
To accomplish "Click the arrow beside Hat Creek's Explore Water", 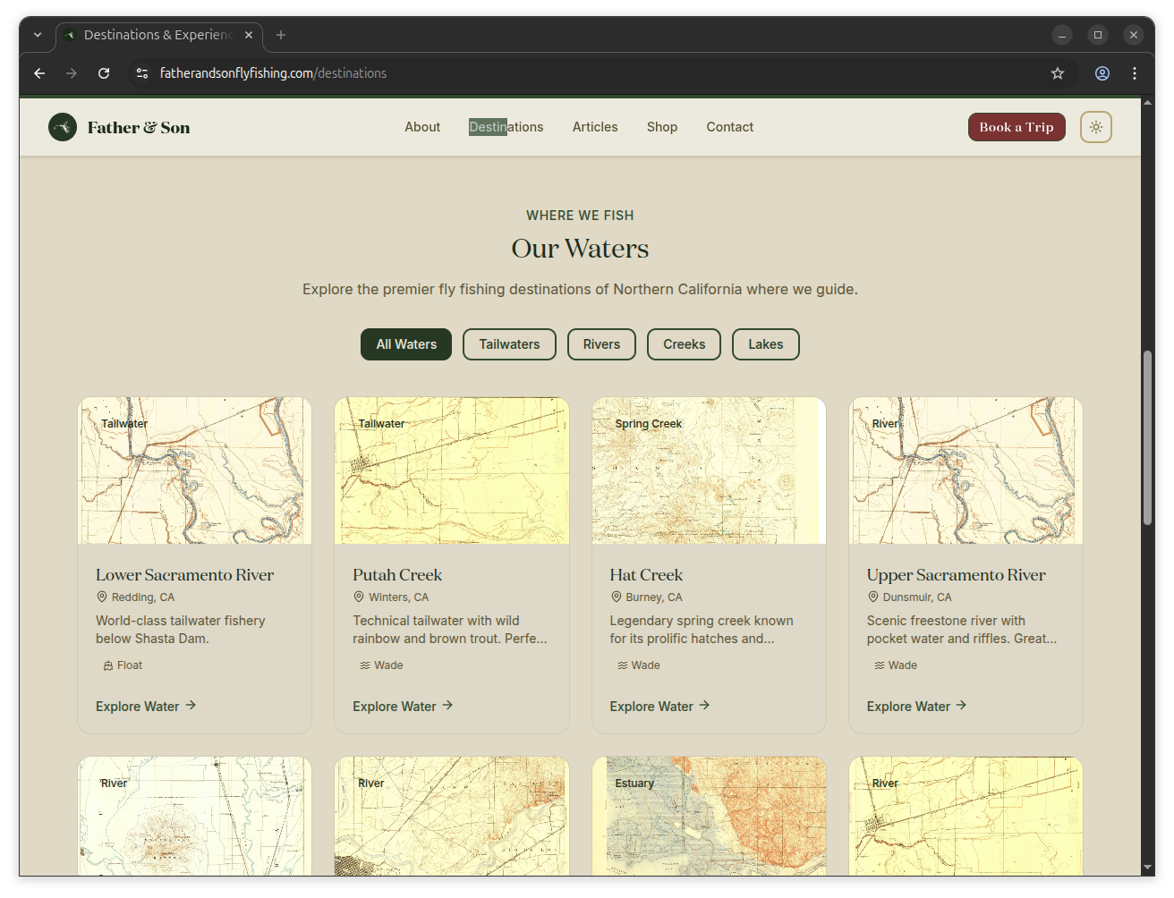I will 706,706.
